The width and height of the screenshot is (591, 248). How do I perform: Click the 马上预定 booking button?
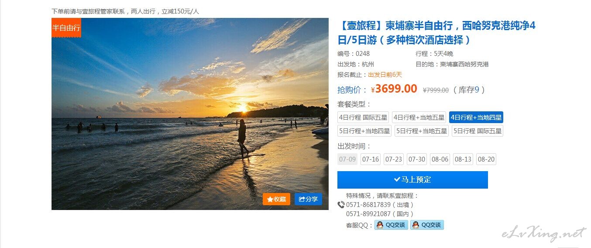pyautogui.click(x=412, y=180)
